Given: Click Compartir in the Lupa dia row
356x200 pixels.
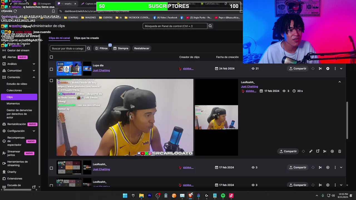Looking at the screenshot, I should click(x=298, y=69).
